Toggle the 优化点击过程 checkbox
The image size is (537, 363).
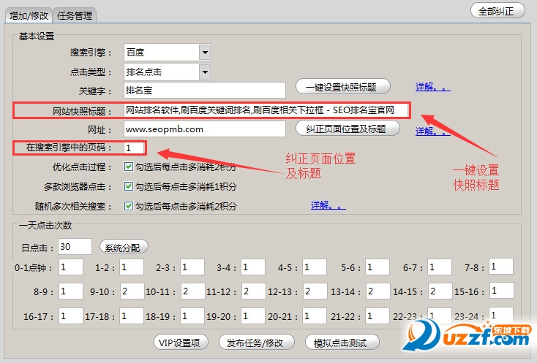click(x=129, y=167)
